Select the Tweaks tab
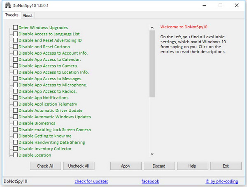The height and width of the screenshot is (187, 247). click(12, 15)
